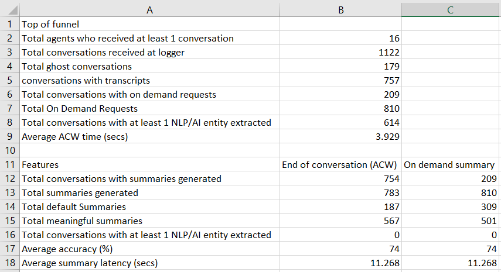
Task: Click value 1122 in column B
Action: 340,52
